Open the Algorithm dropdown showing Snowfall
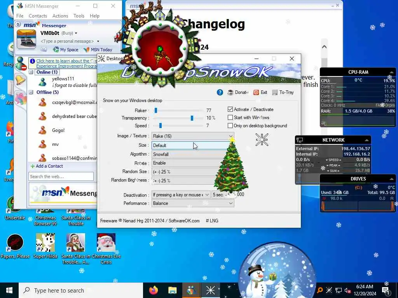Screen dimensions: 398x298 (x=193, y=154)
